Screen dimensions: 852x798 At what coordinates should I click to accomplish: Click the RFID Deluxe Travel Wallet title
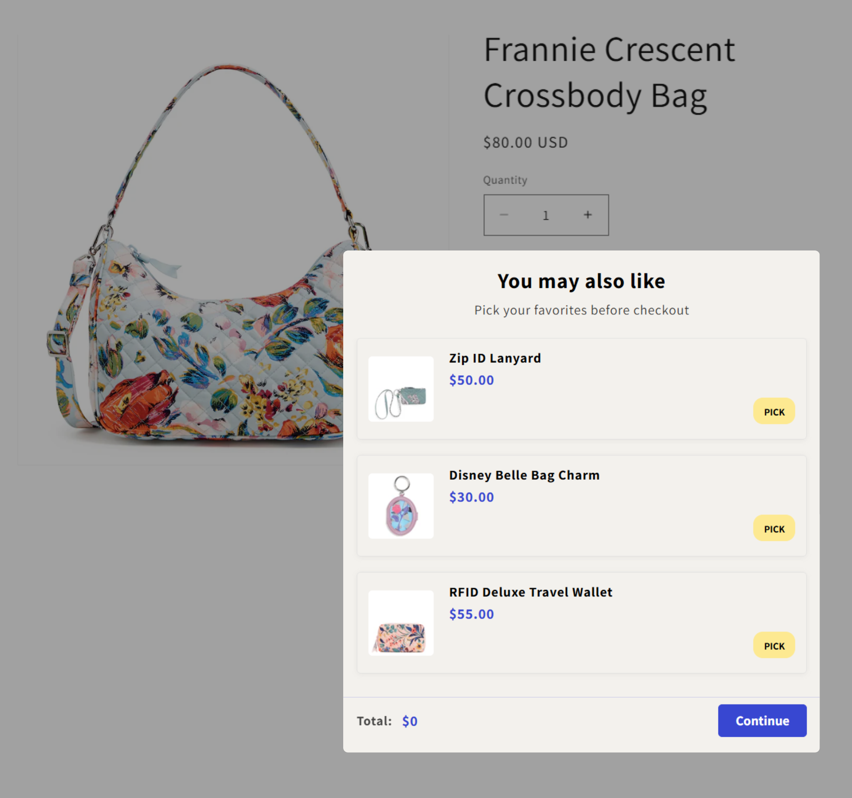pos(530,592)
